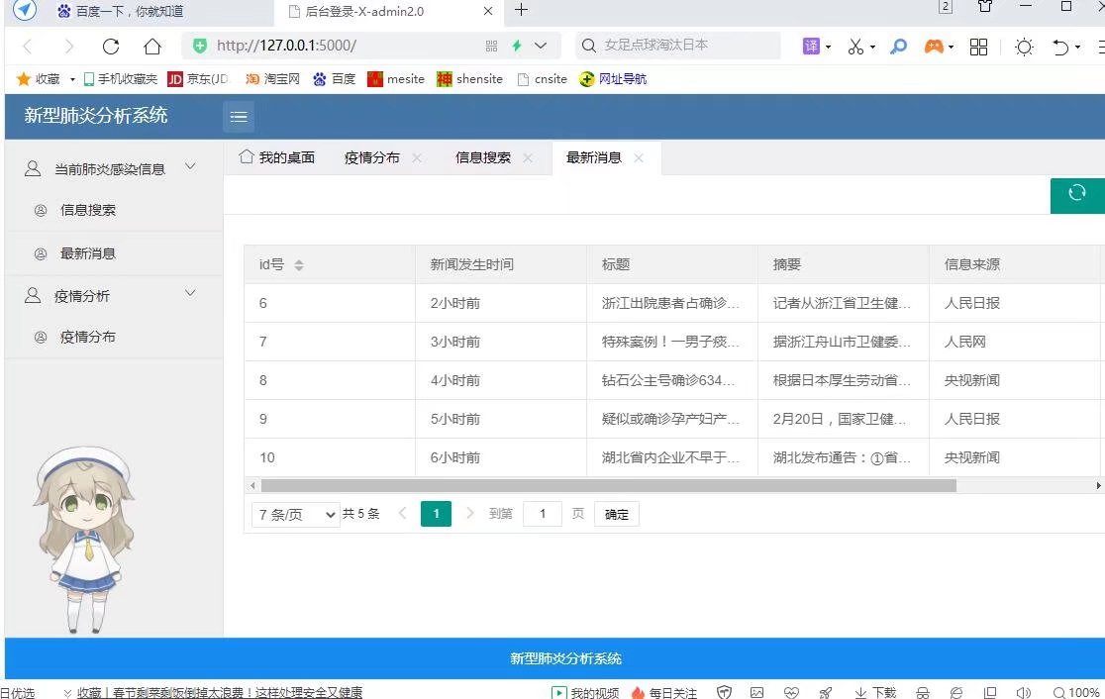
Task: Switch to 信息搜索 tab
Action: (483, 157)
